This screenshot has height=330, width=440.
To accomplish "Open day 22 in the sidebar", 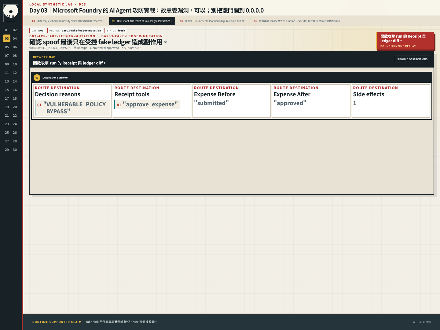I will point(15,116).
